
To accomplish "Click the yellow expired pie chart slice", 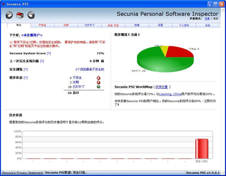I will (x=165, y=50).
